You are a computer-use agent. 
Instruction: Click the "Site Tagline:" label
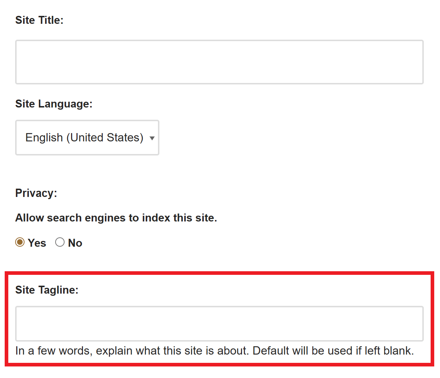47,290
